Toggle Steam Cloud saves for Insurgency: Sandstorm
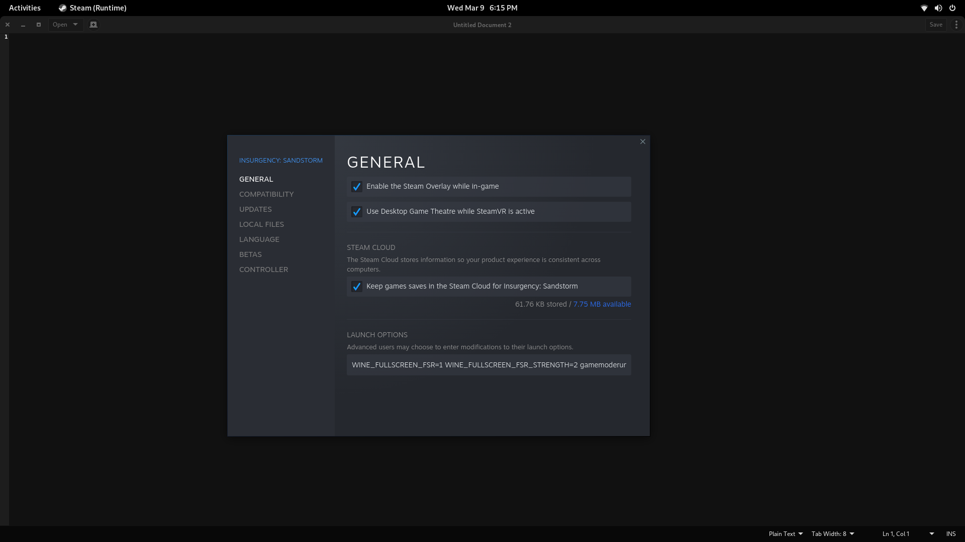 click(357, 287)
